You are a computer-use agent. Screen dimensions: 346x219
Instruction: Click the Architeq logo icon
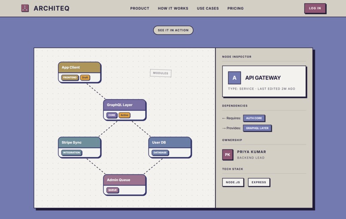pyautogui.click(x=25, y=8)
